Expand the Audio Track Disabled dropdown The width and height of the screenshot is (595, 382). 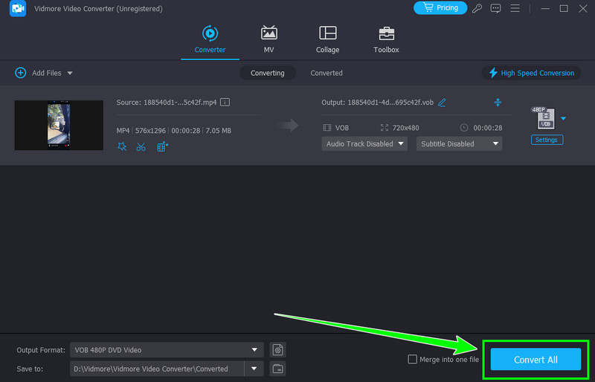(364, 143)
